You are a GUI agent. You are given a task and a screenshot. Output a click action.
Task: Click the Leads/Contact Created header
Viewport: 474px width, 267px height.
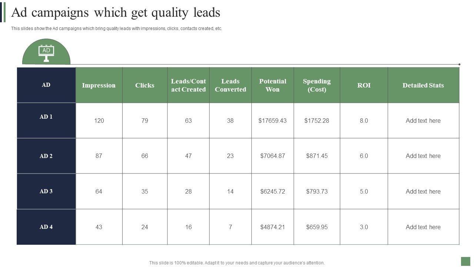(x=188, y=85)
